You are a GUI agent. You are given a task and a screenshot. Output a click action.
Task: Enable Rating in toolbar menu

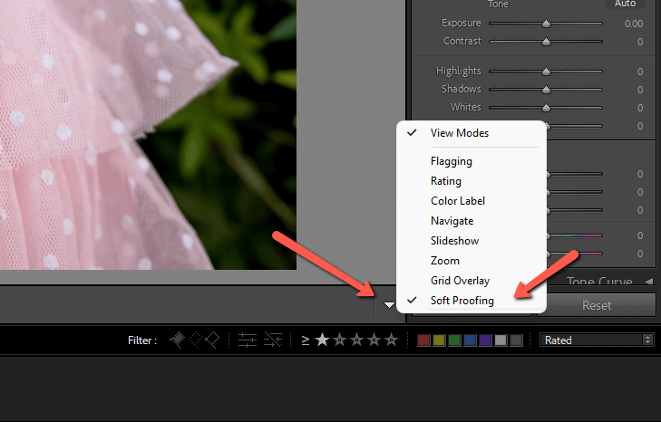click(471, 181)
